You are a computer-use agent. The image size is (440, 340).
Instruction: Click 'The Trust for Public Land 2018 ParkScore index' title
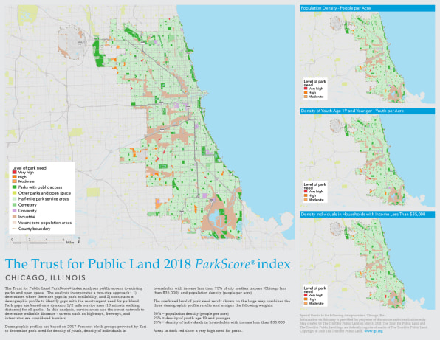tap(148, 264)
